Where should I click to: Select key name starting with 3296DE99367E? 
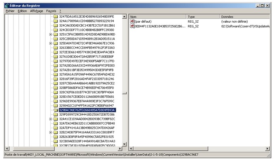87,101
